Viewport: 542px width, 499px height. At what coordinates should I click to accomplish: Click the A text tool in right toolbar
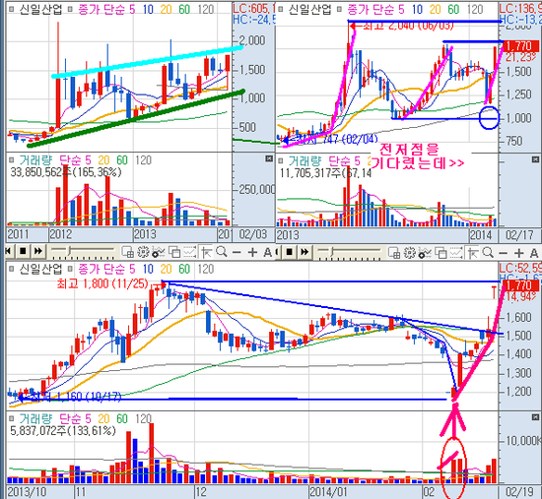(x=534, y=253)
